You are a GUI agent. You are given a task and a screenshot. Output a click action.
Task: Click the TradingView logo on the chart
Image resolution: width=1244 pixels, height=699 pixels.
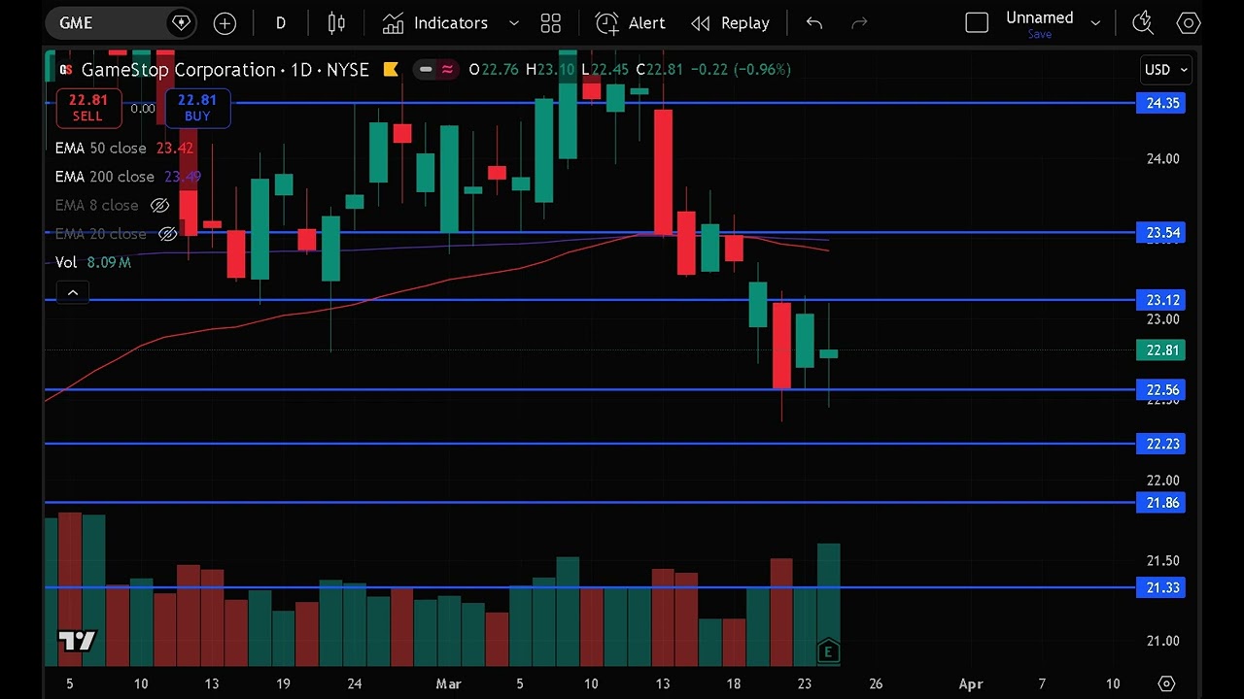77,642
